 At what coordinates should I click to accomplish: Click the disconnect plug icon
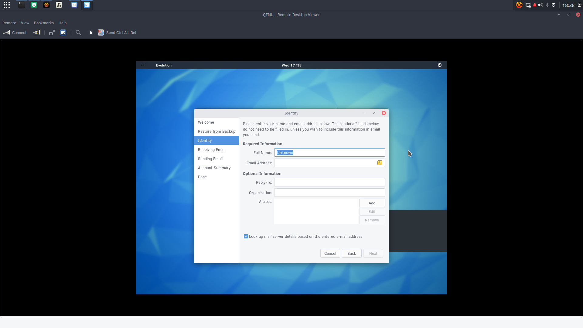(37, 32)
